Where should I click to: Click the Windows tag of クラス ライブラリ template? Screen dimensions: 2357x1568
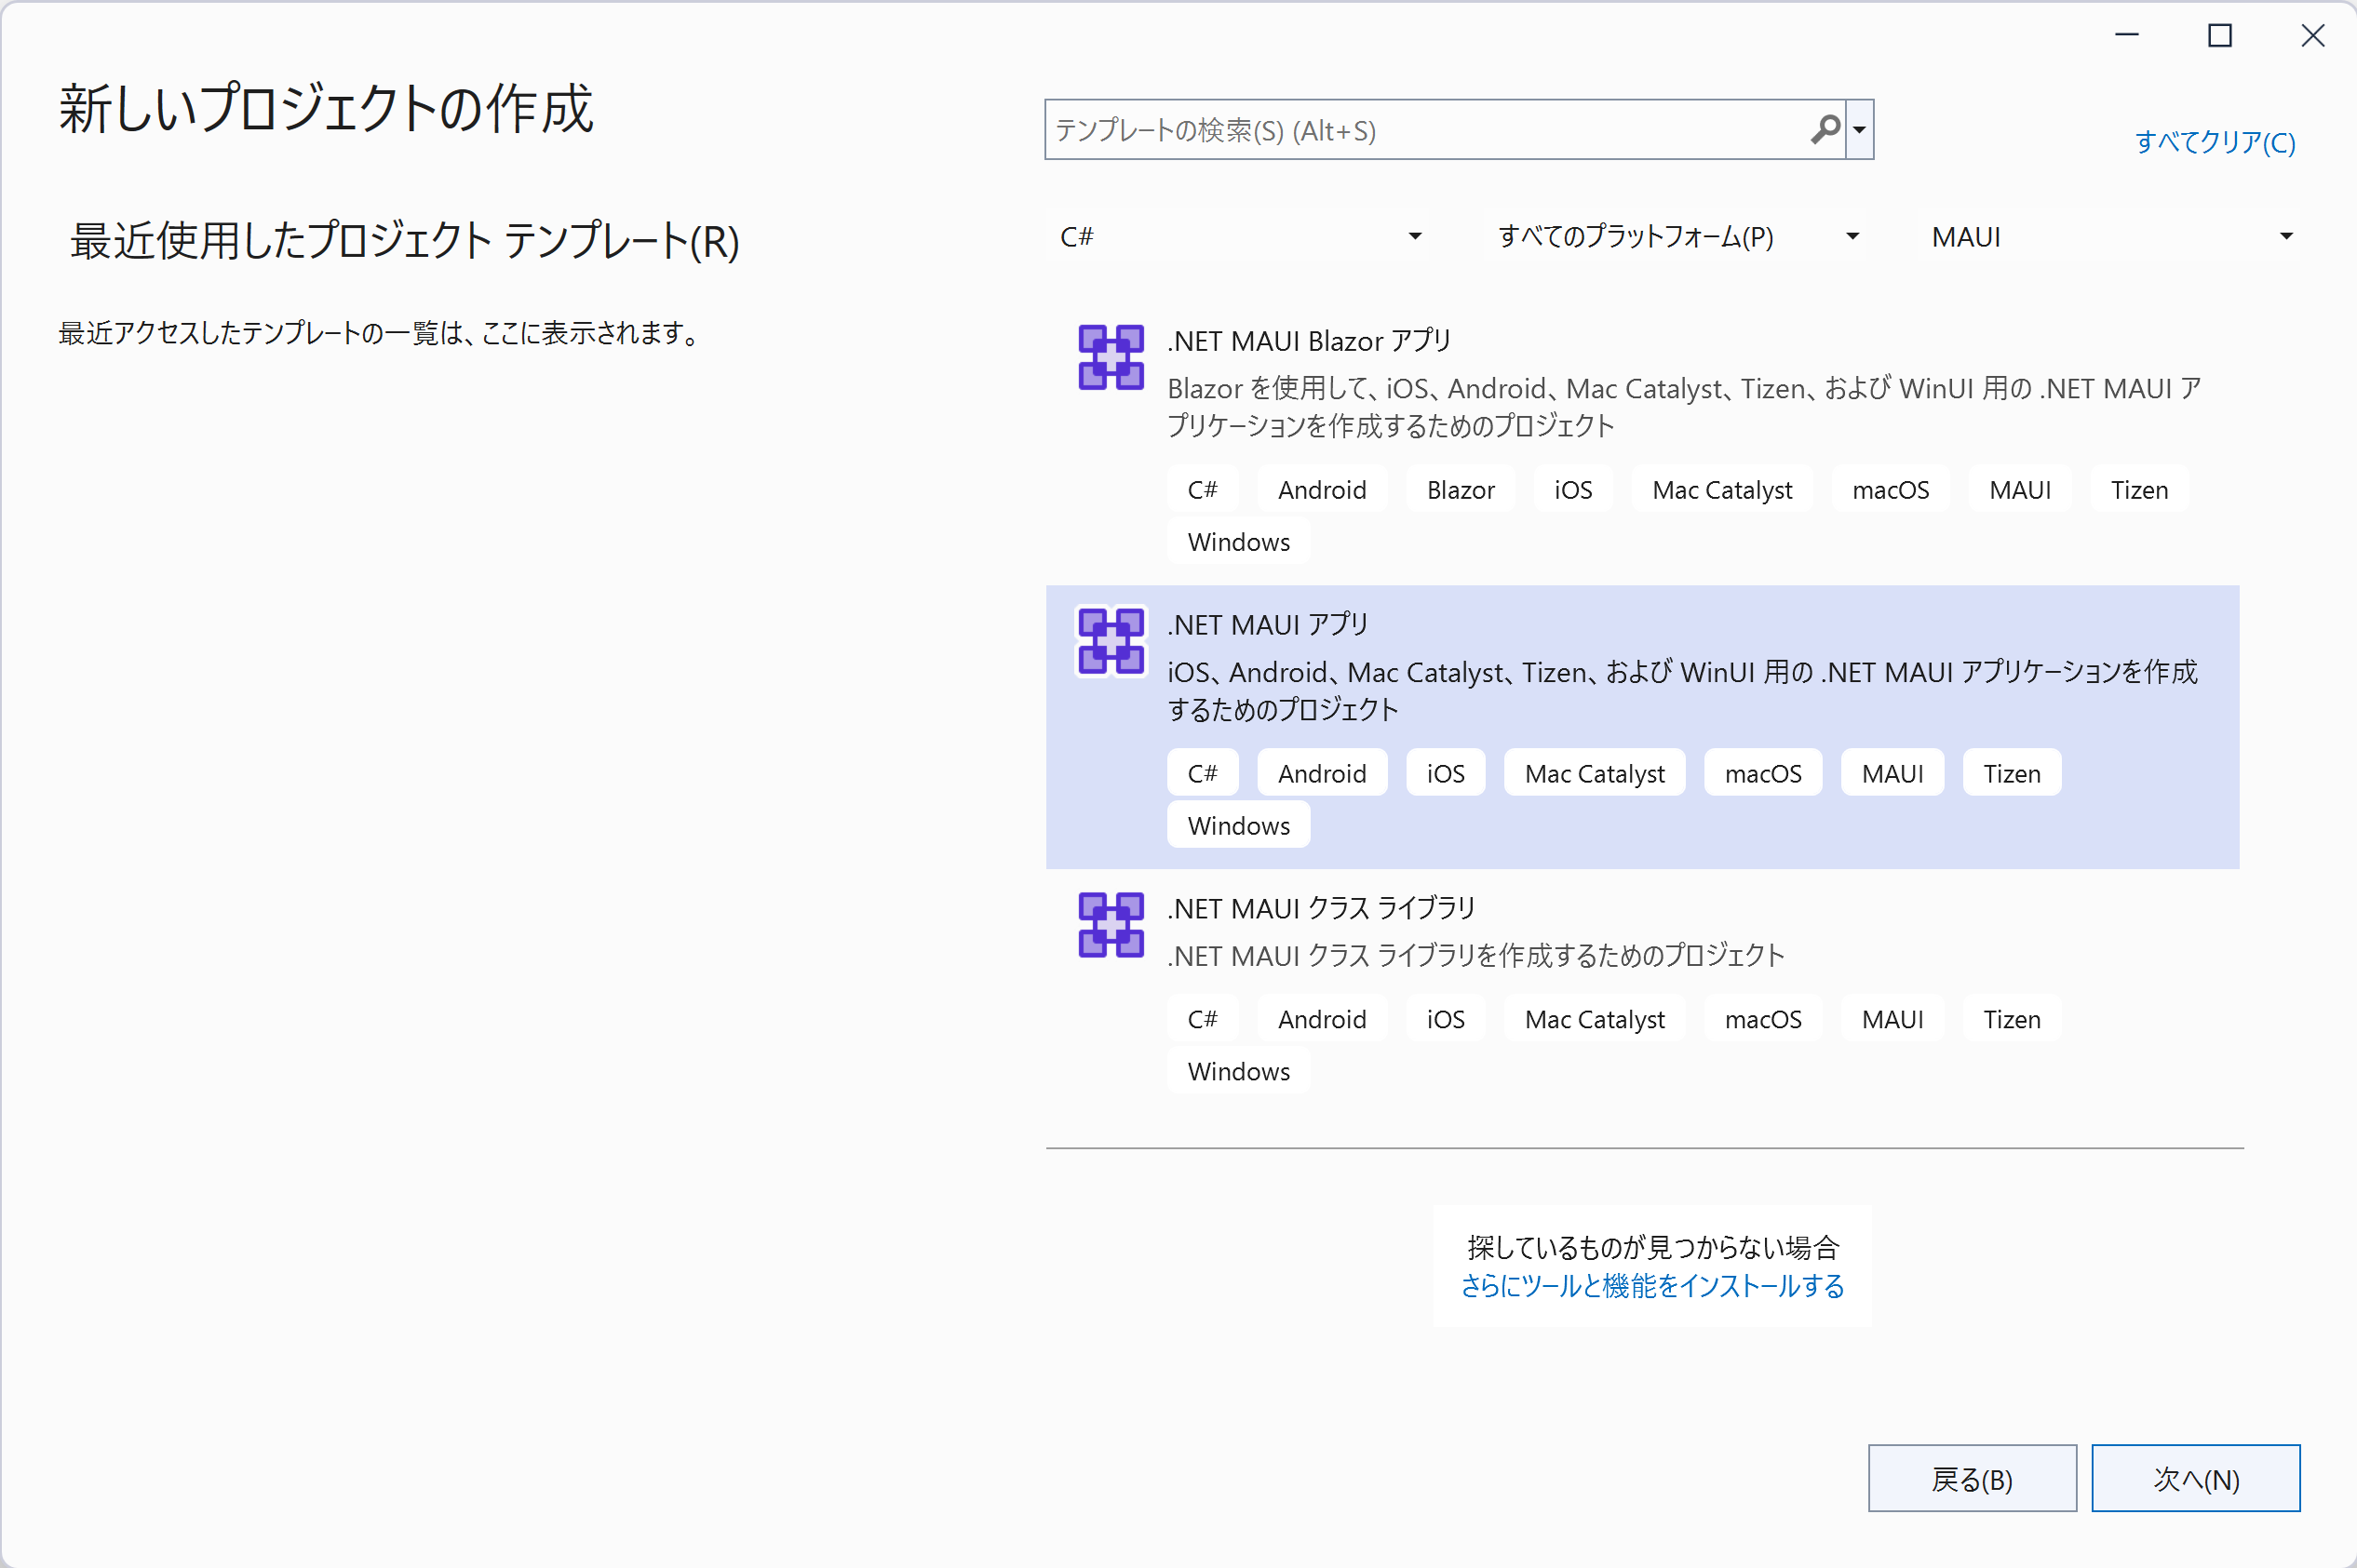(x=1238, y=1071)
